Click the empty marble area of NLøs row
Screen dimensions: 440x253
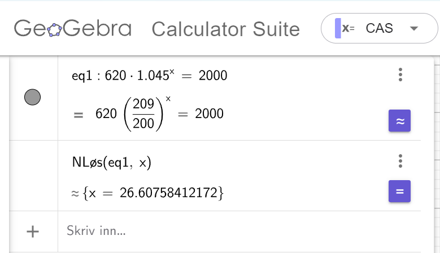tap(34, 176)
